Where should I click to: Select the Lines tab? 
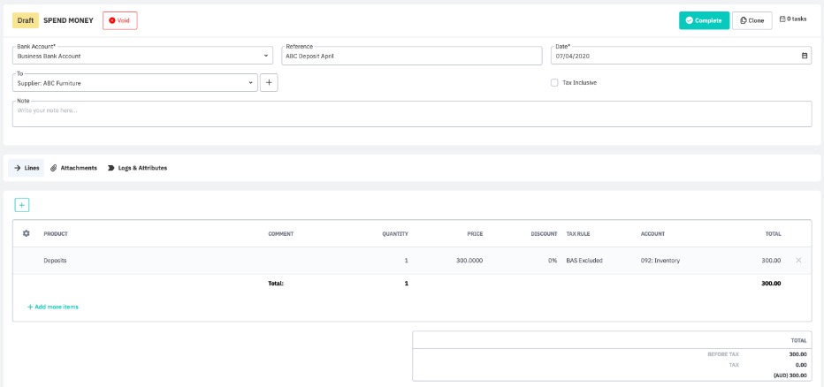(x=27, y=168)
